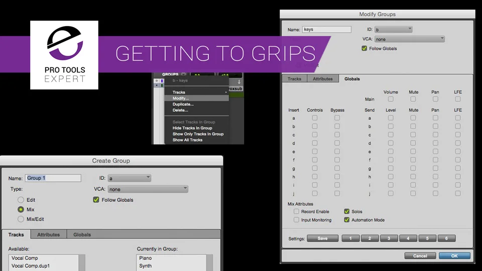Select Show All Tracks menu entry
This screenshot has height=271, width=482.
197,140
